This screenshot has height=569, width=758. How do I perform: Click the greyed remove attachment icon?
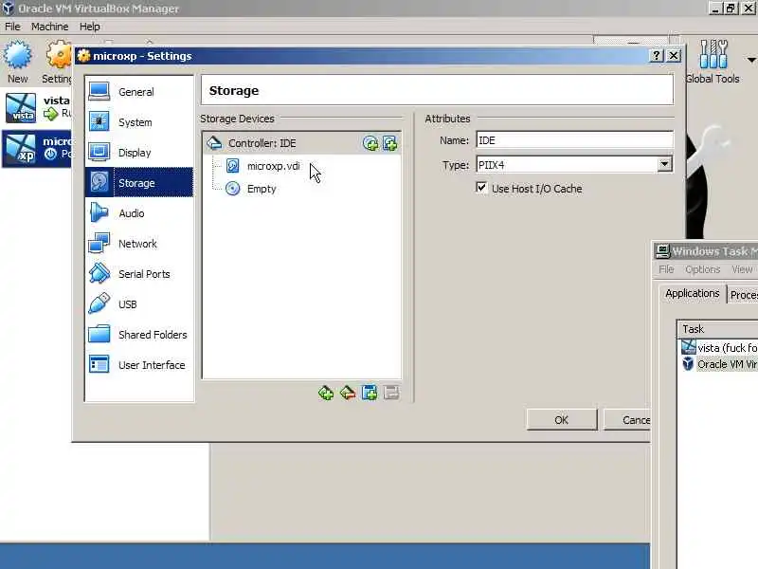[x=391, y=393]
